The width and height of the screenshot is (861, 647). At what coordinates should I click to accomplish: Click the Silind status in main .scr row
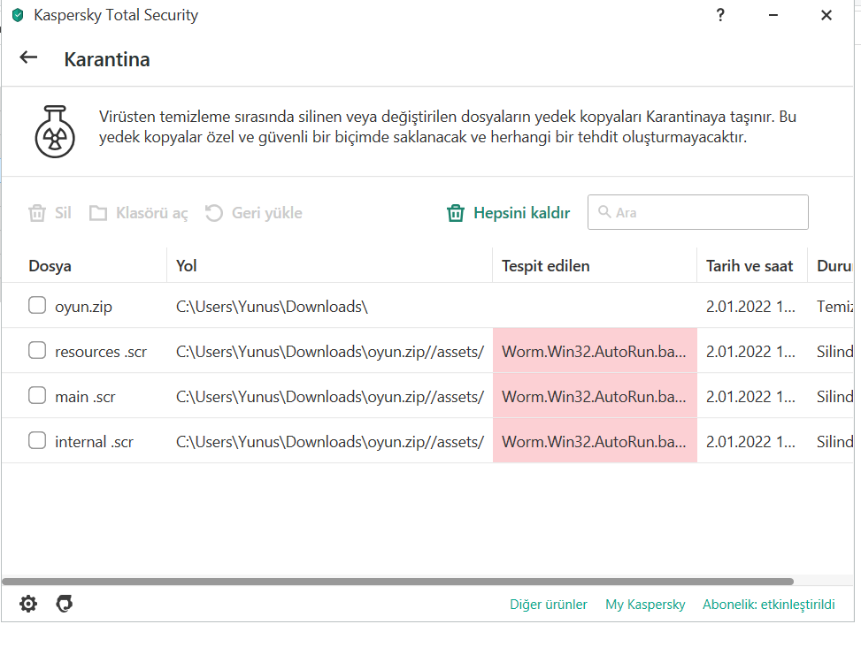[834, 397]
